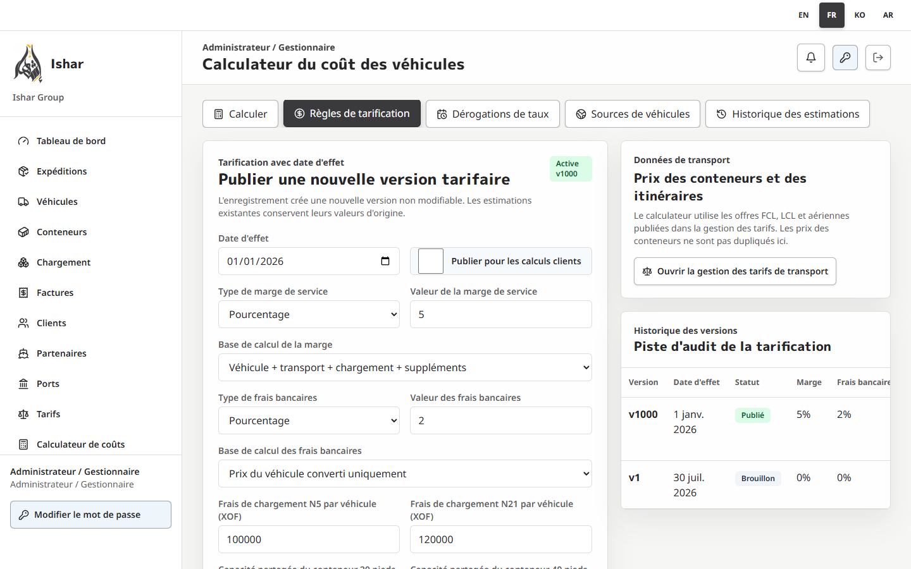Switch language to EN

[x=803, y=15]
